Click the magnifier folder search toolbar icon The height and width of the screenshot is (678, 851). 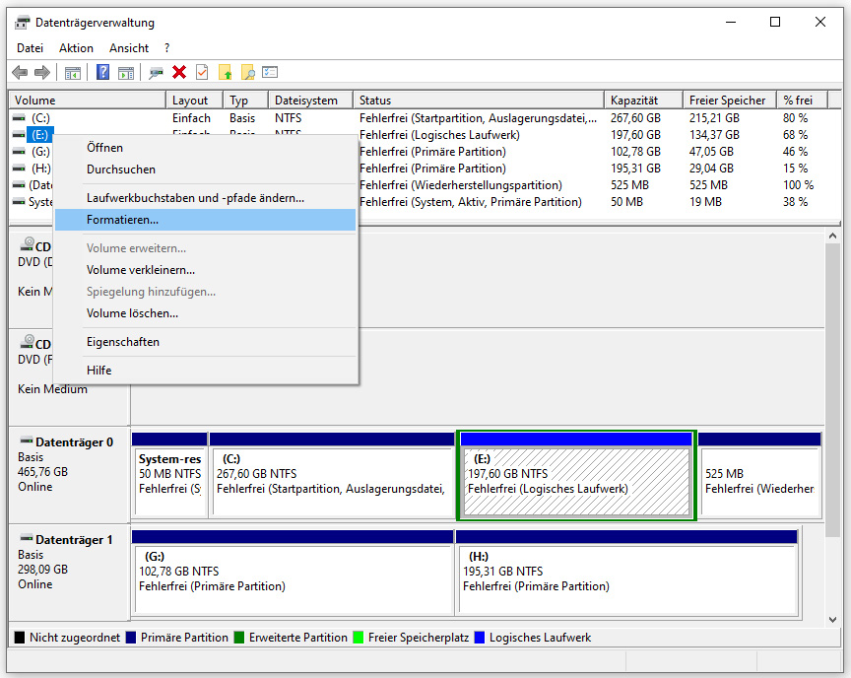pos(248,72)
